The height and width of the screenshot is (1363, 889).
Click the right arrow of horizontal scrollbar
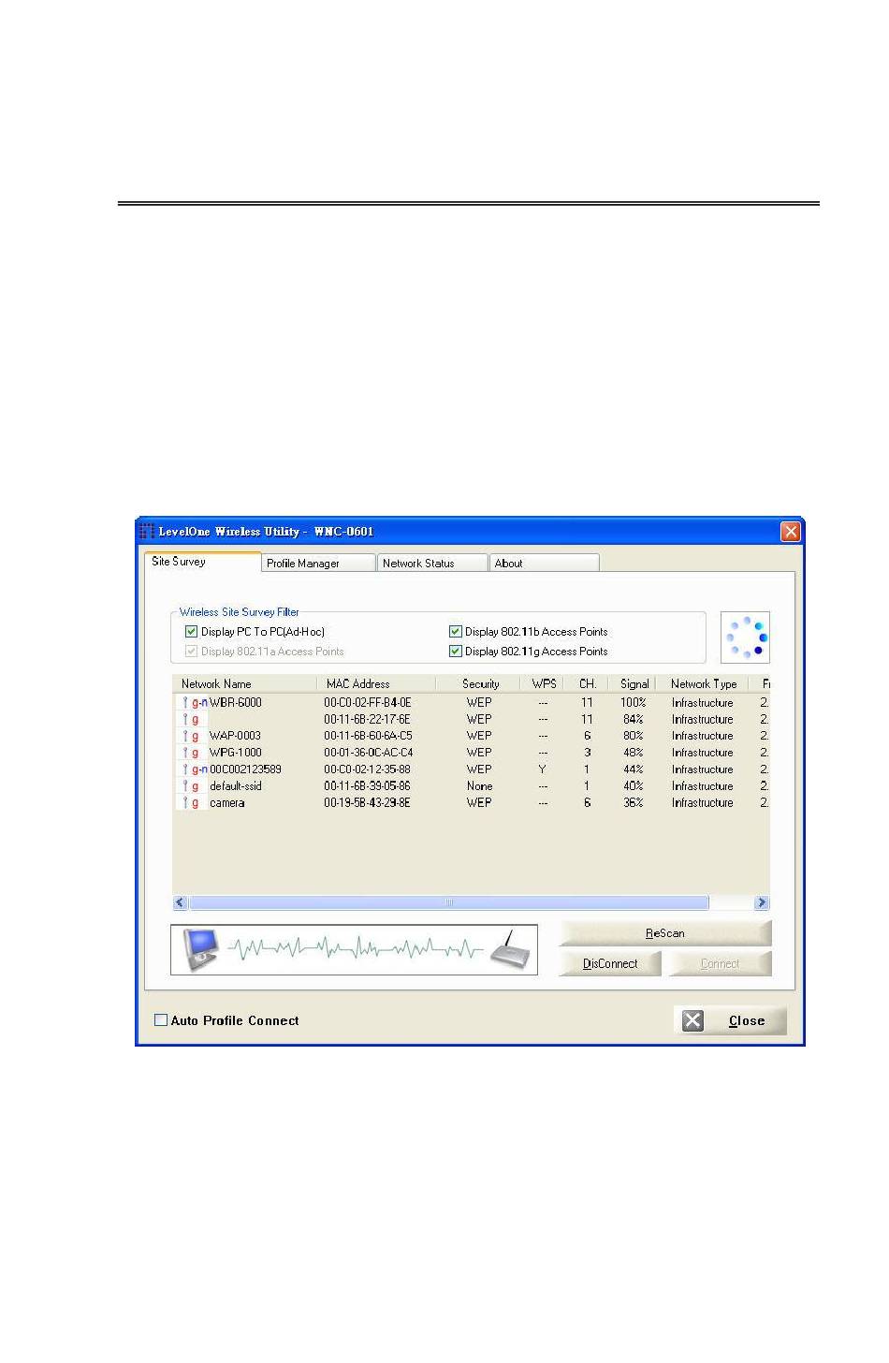pos(762,903)
